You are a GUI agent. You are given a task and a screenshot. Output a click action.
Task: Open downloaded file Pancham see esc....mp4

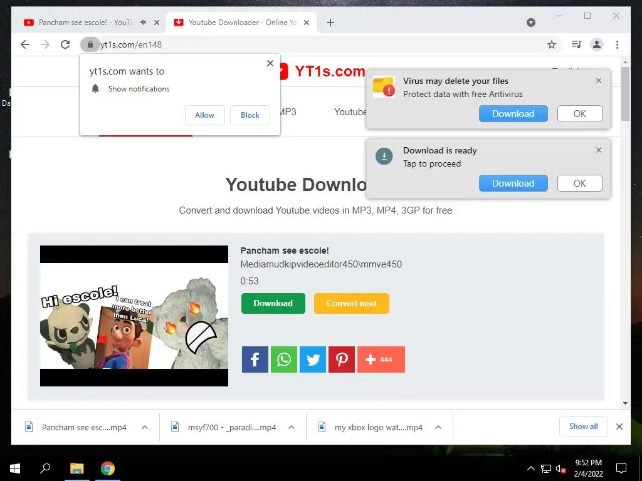pos(84,427)
